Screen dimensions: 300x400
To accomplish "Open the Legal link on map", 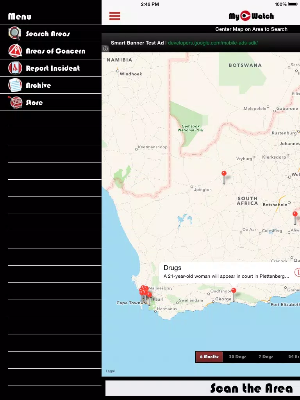I will tap(110, 371).
